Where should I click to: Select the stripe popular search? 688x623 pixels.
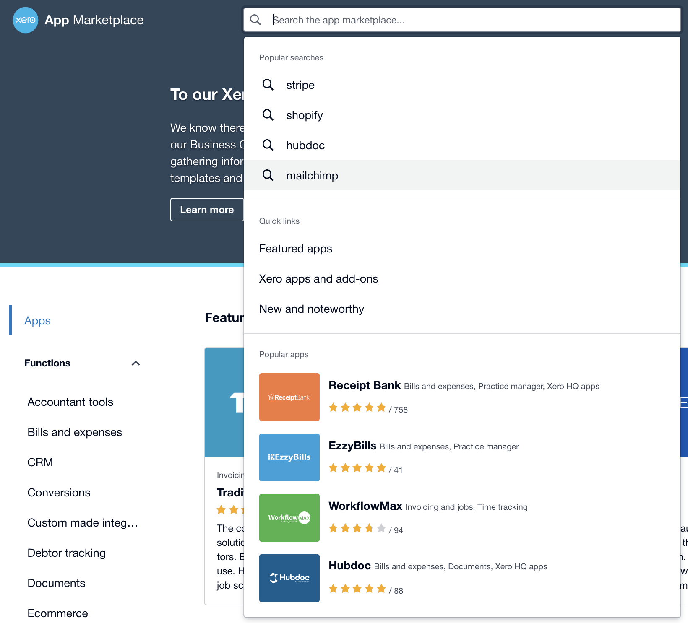coord(462,85)
